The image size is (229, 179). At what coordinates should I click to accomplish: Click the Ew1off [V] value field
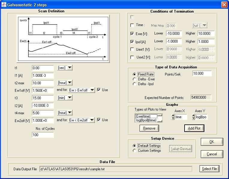[43, 91]
